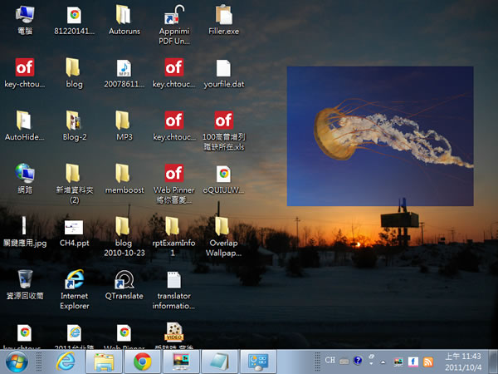Image resolution: width=498 pixels, height=374 pixels.
Task: Select the Filler.exe desktop icon
Action: pyautogui.click(x=223, y=16)
